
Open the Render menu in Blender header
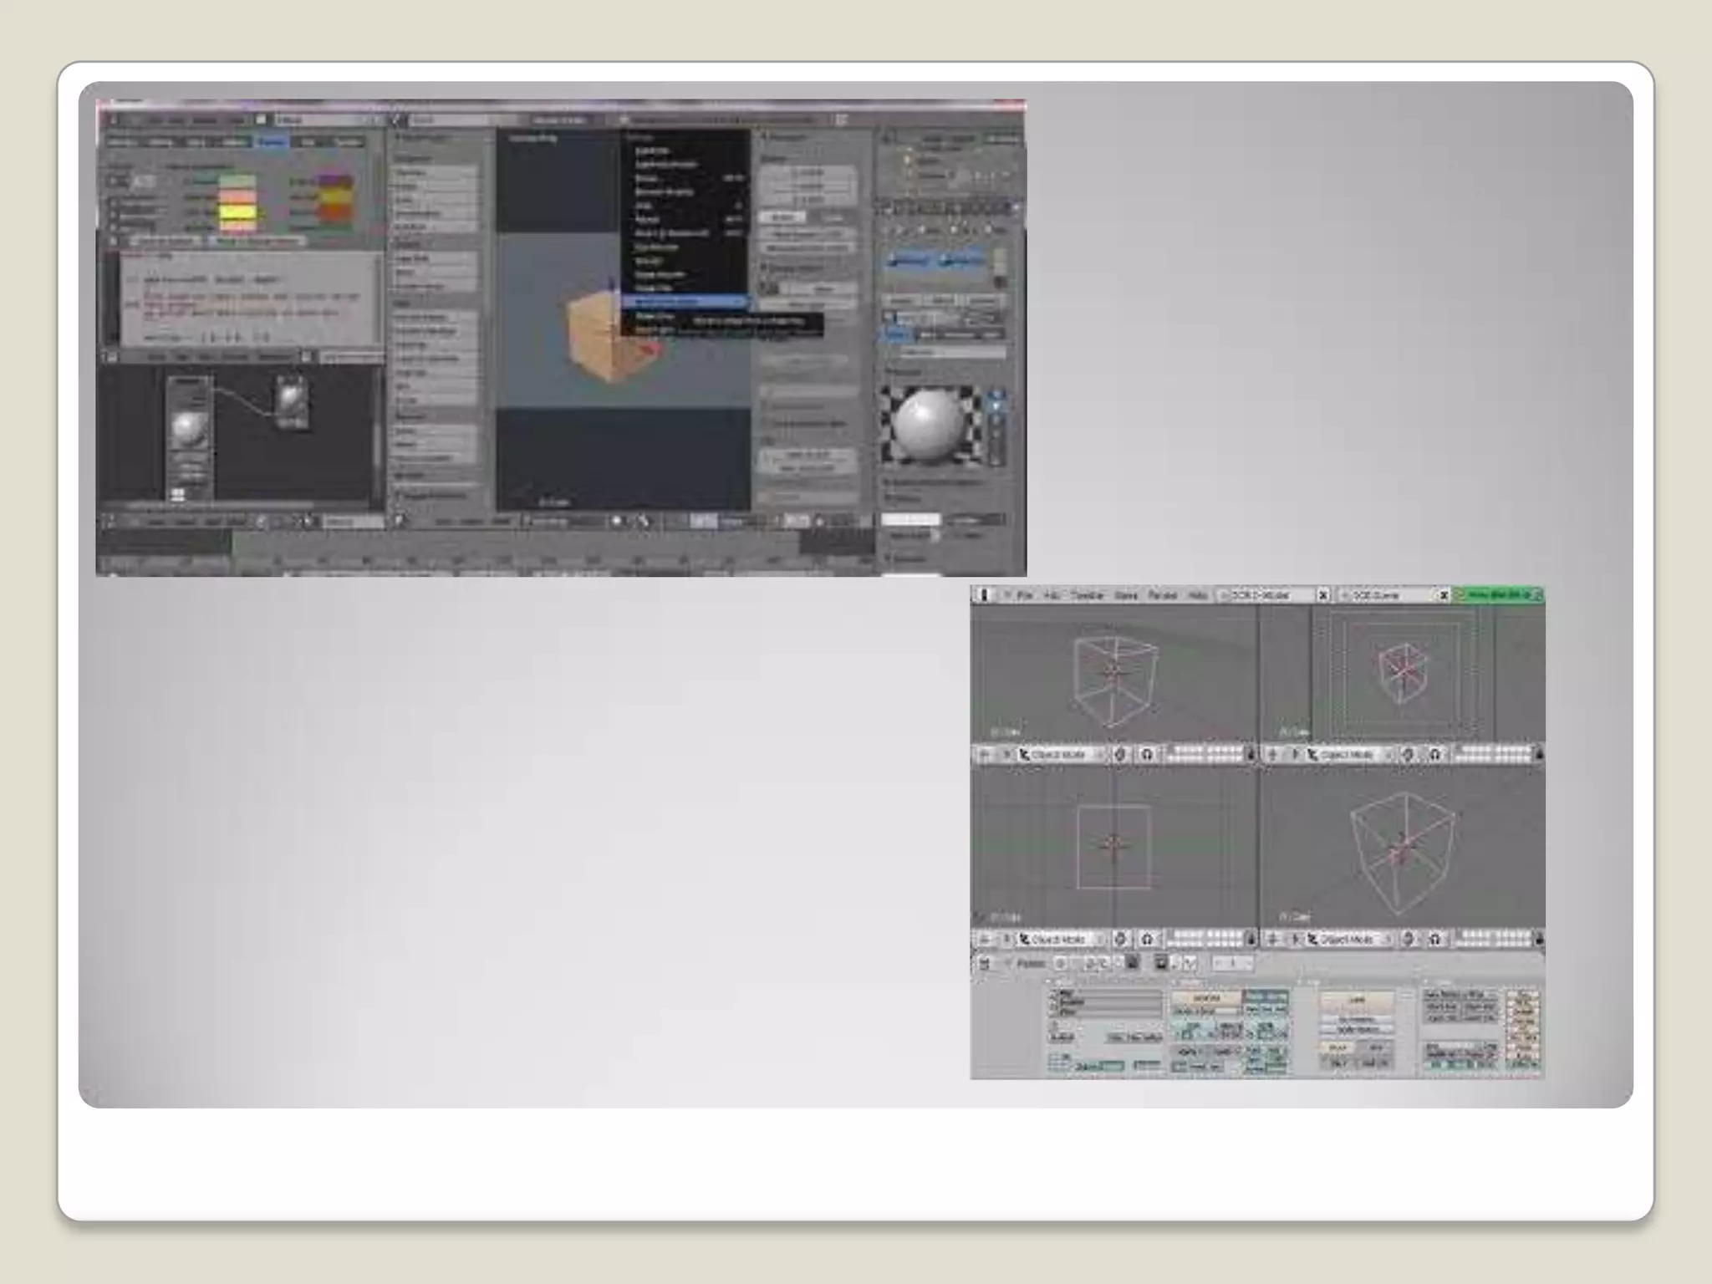pos(1161,595)
